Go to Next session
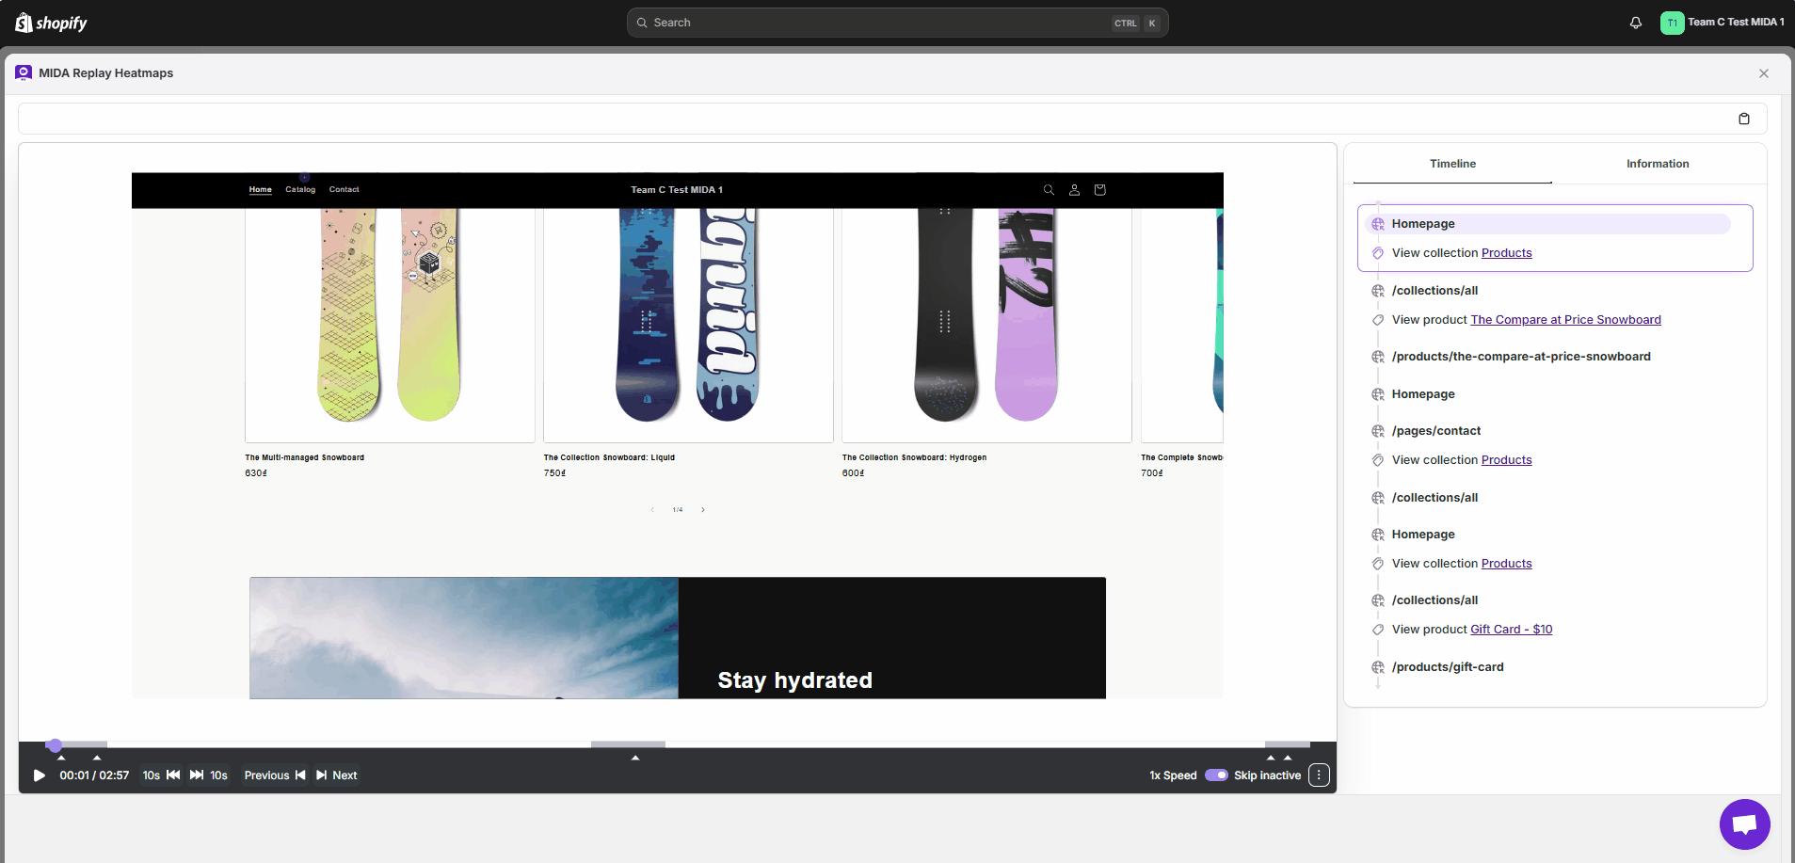This screenshot has width=1795, height=863. 337,775
